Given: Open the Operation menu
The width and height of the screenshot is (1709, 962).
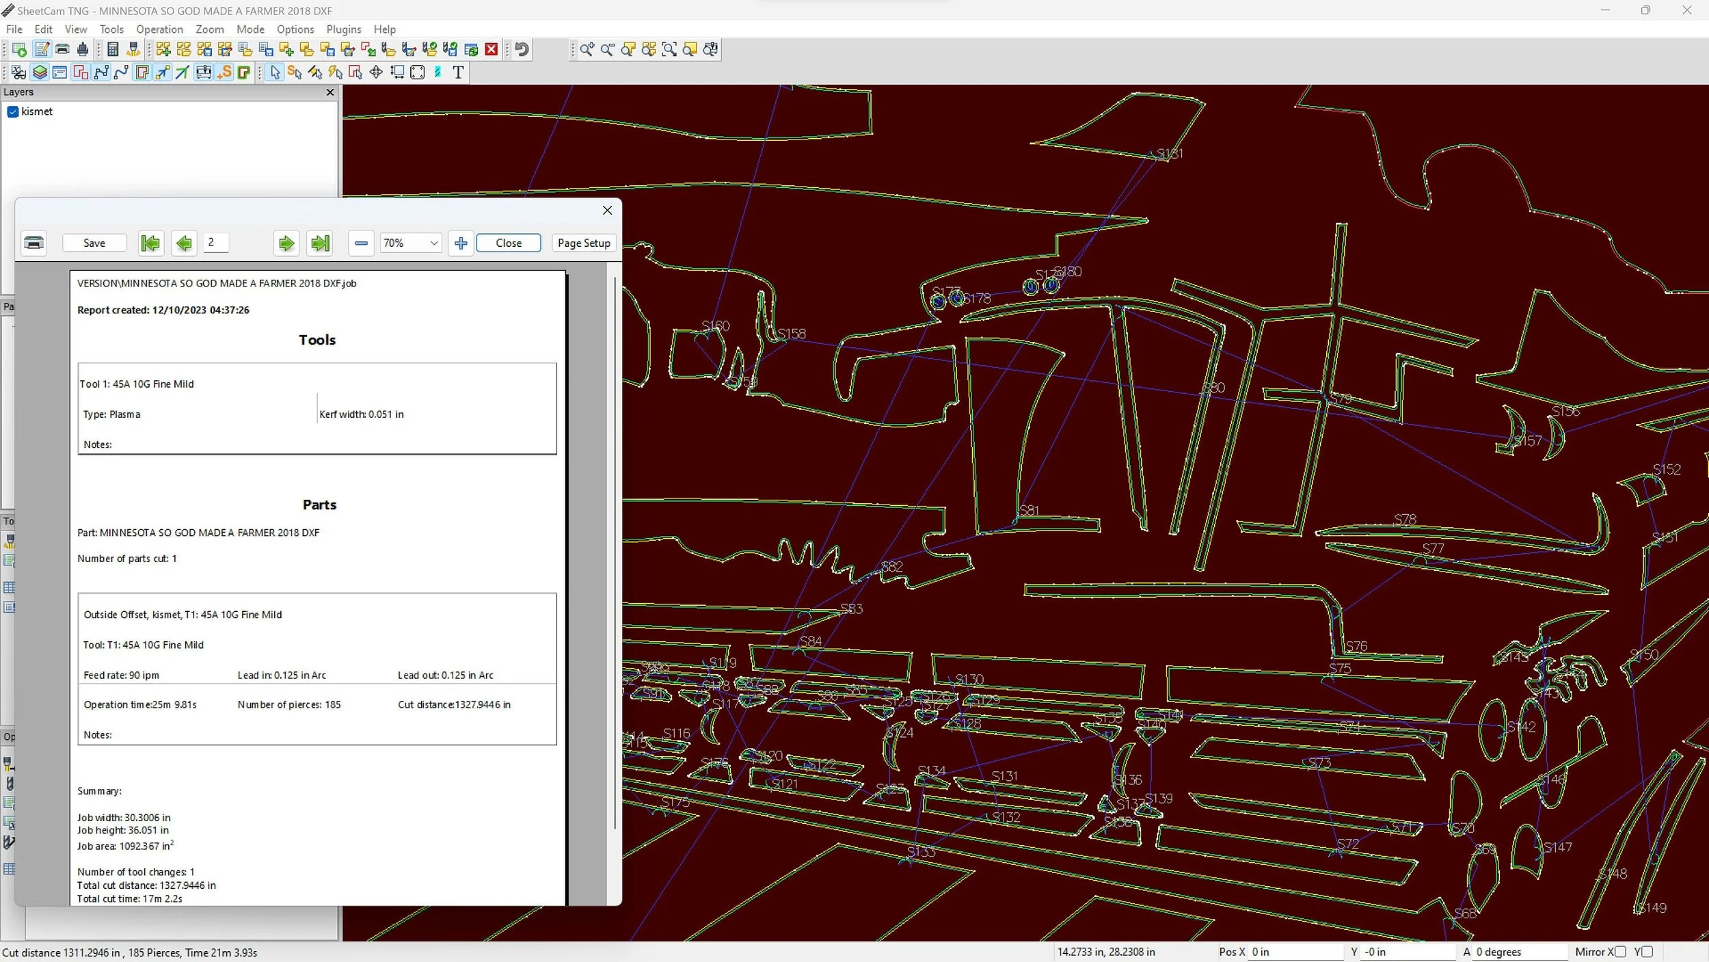Looking at the screenshot, I should pos(159,29).
